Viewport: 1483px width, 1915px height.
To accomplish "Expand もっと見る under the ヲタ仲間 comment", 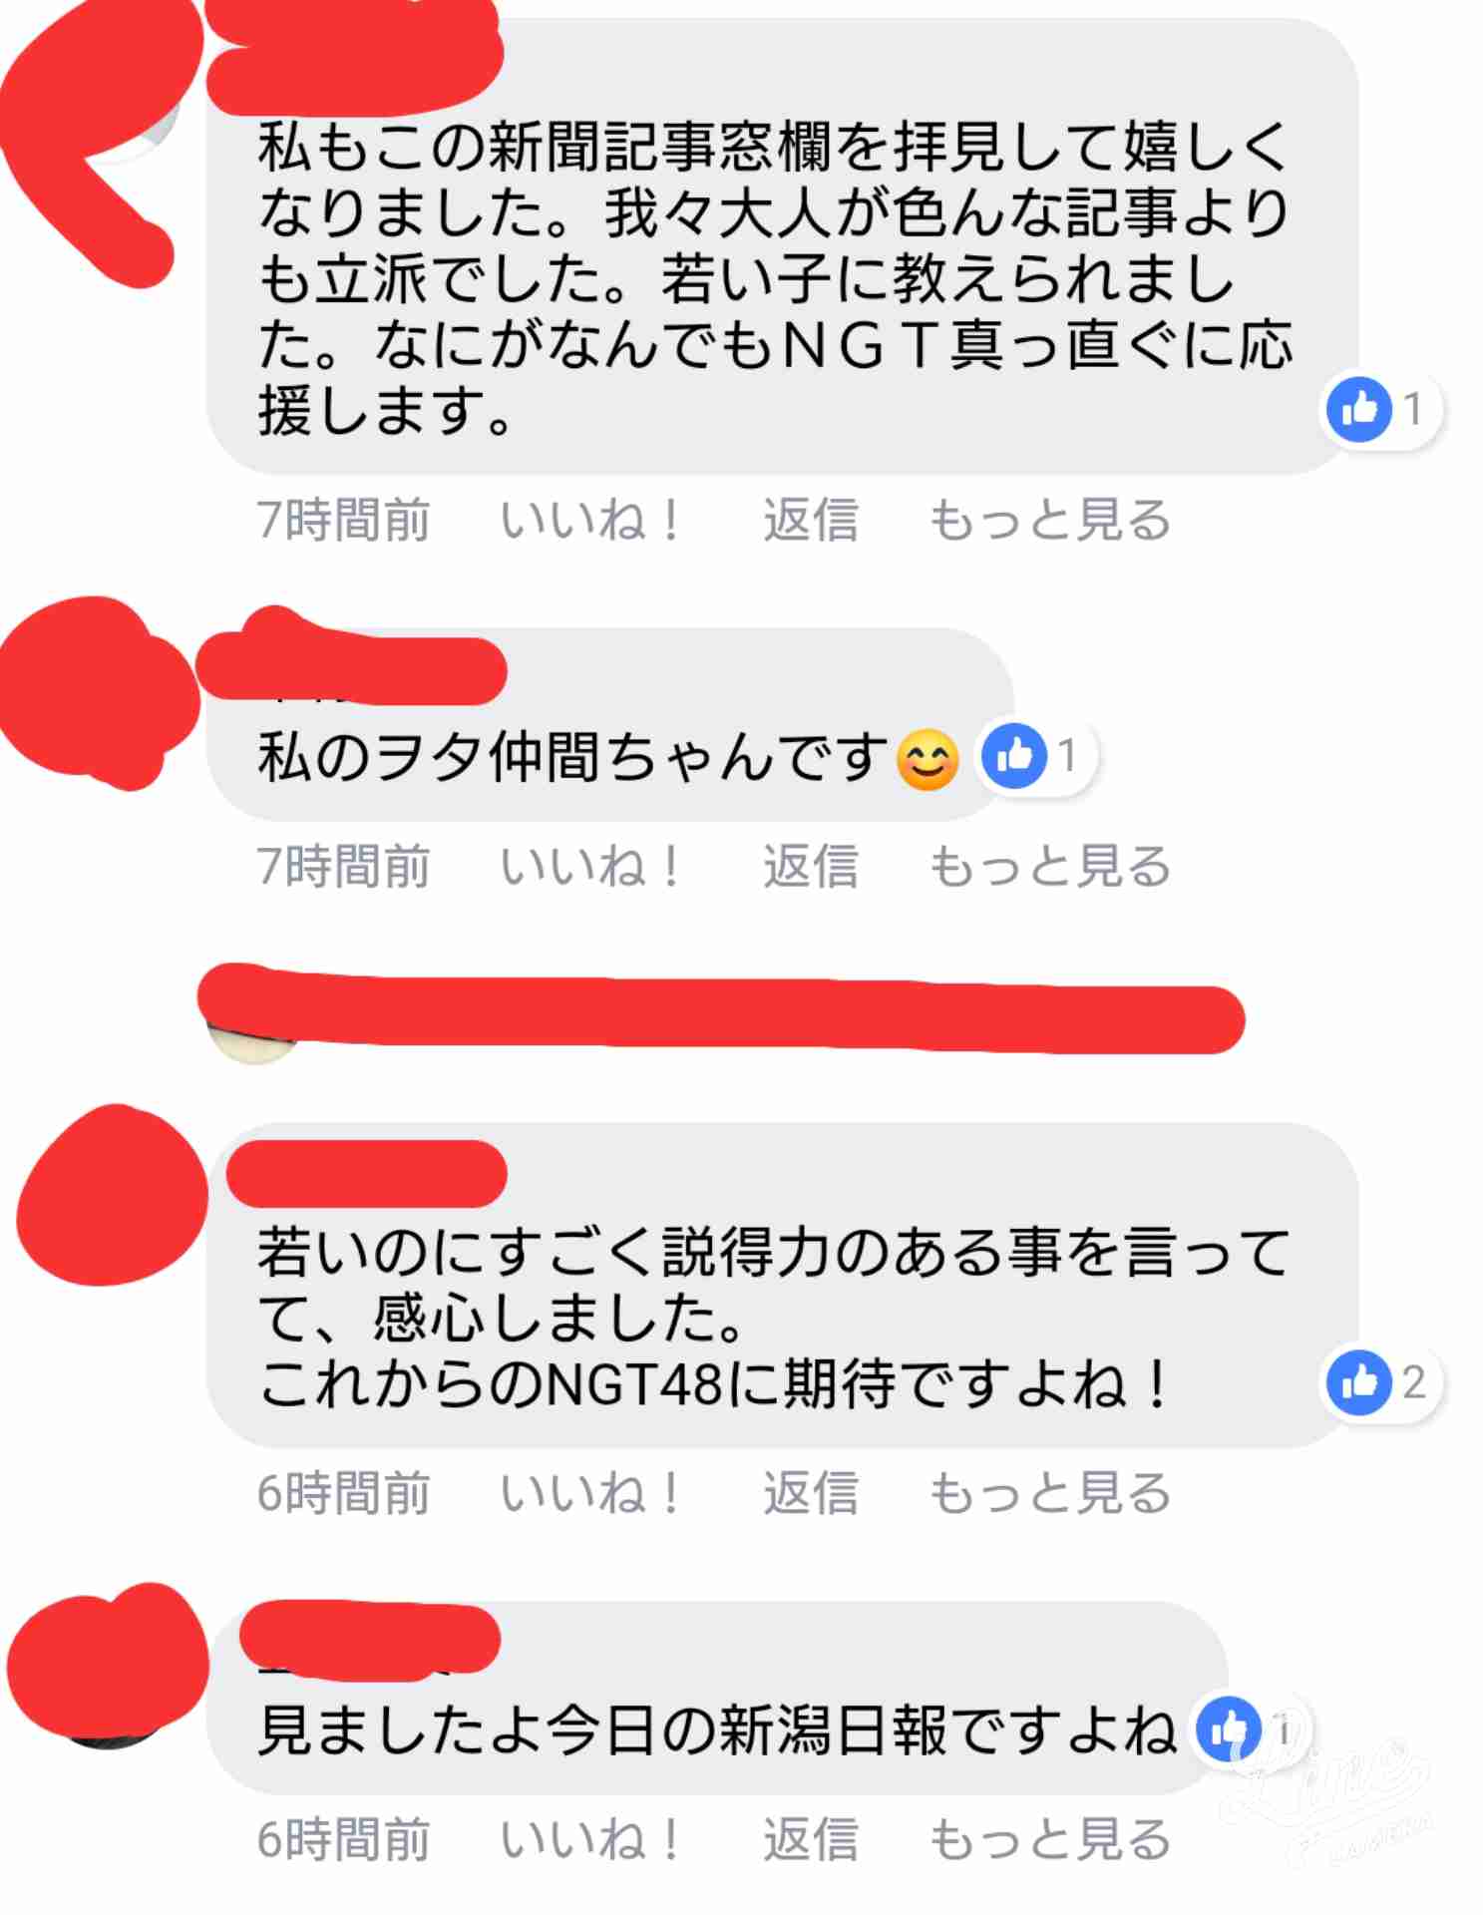I will (1050, 866).
